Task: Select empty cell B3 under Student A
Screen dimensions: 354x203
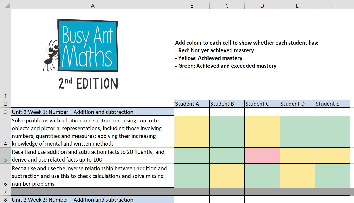Action: click(192, 112)
